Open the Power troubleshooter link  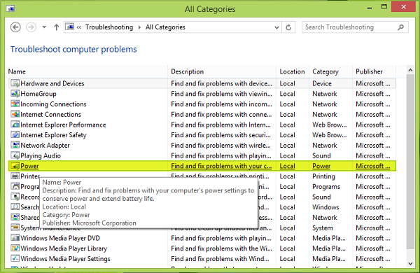[x=29, y=166]
